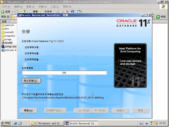Open the 文件(F) menu
Screen dimensions: 169x127
coord(6,7)
